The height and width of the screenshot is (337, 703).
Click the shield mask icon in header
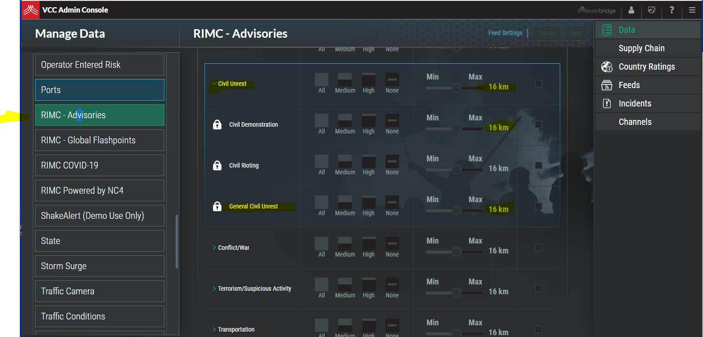click(652, 10)
